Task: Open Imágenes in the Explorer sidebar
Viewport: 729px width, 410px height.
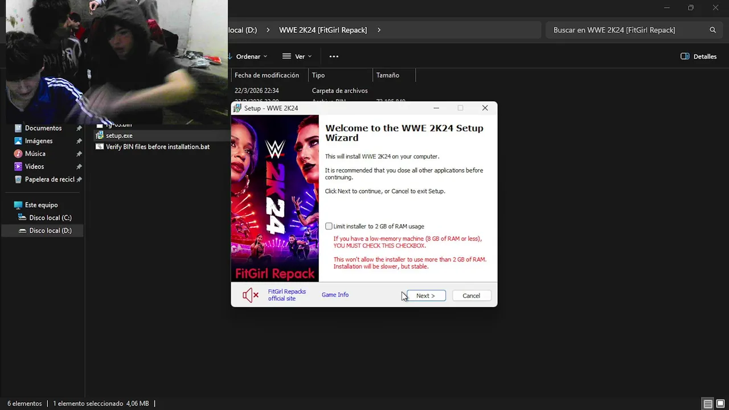Action: coord(39,141)
